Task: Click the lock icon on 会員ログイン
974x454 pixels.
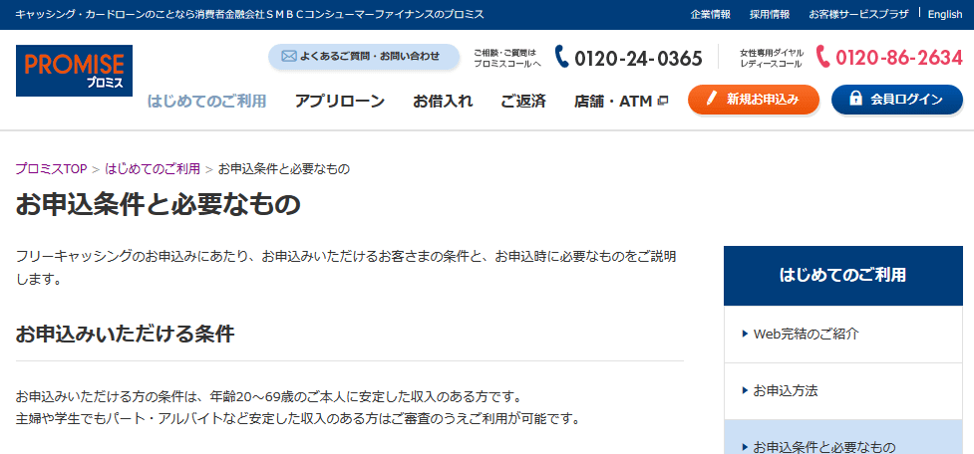Action: coord(855,99)
